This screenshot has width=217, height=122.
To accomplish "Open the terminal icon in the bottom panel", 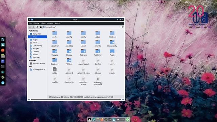I will click(x=110, y=120).
